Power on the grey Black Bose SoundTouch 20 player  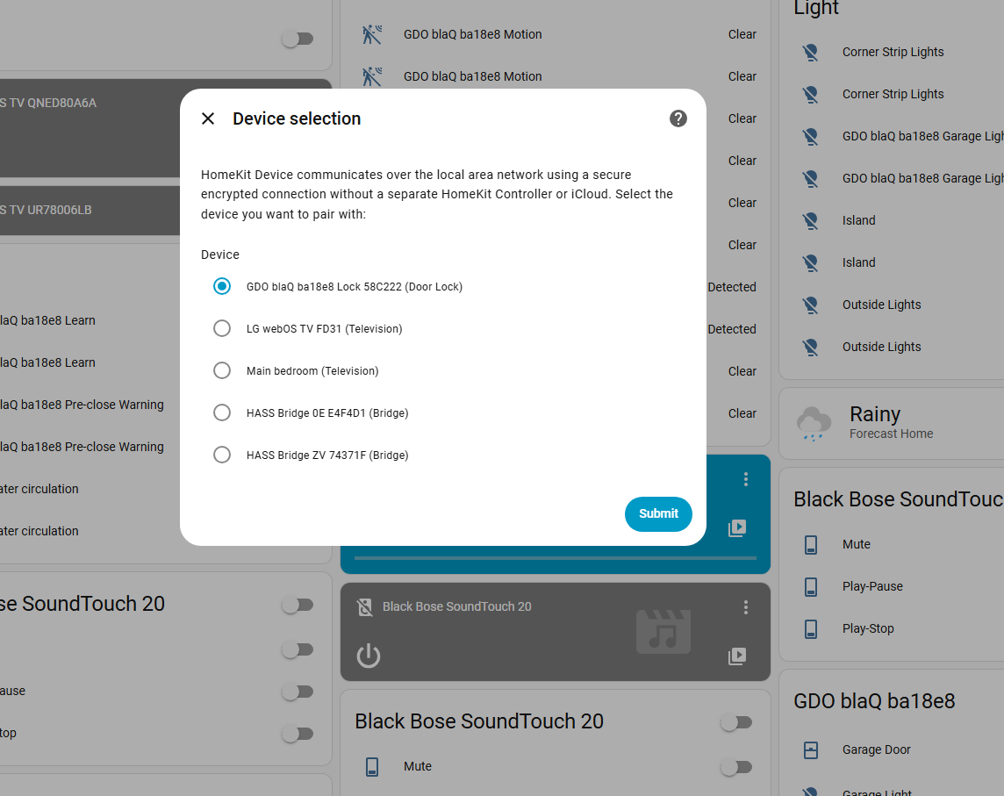point(369,656)
